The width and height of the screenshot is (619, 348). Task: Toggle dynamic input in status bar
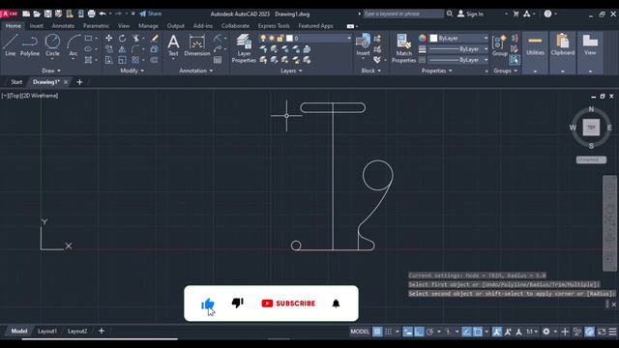coord(408,332)
